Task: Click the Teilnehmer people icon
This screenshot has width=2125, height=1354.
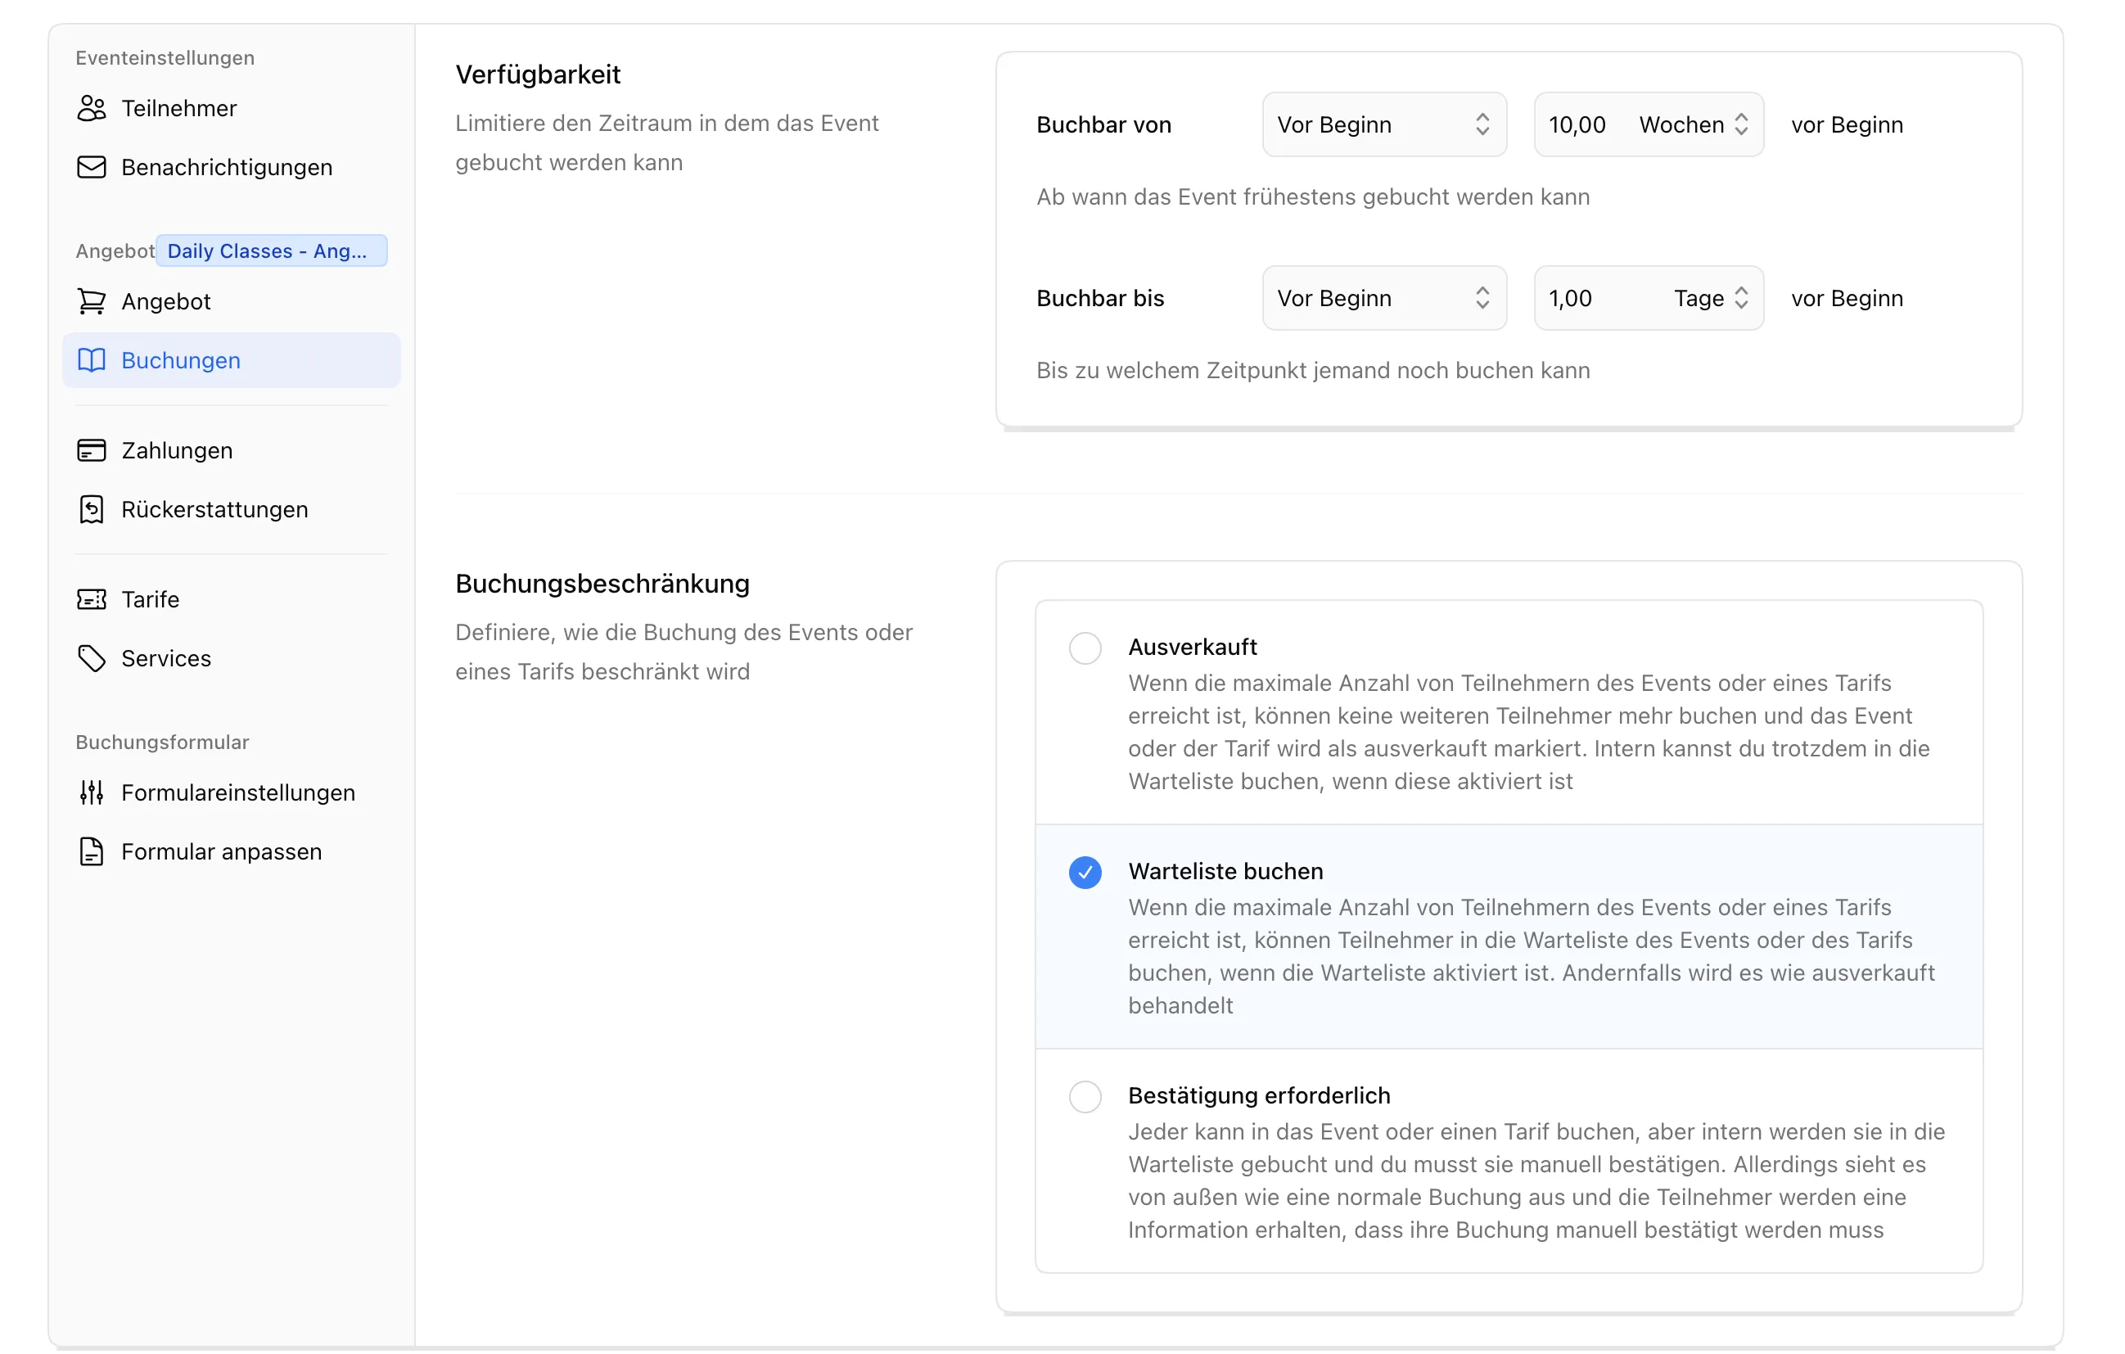Action: tap(92, 109)
